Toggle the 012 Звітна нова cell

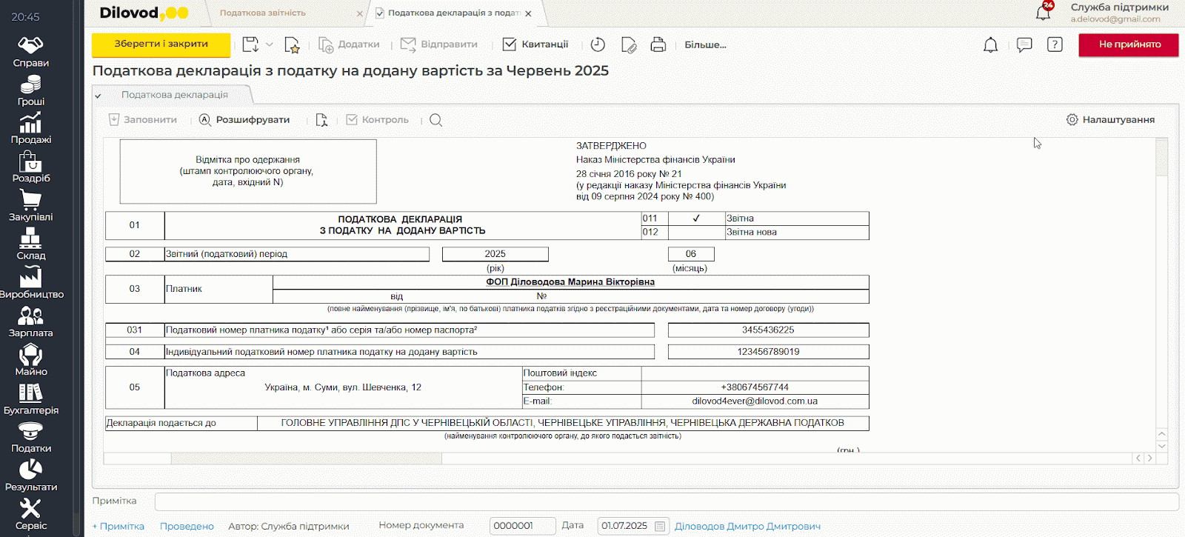[696, 233]
